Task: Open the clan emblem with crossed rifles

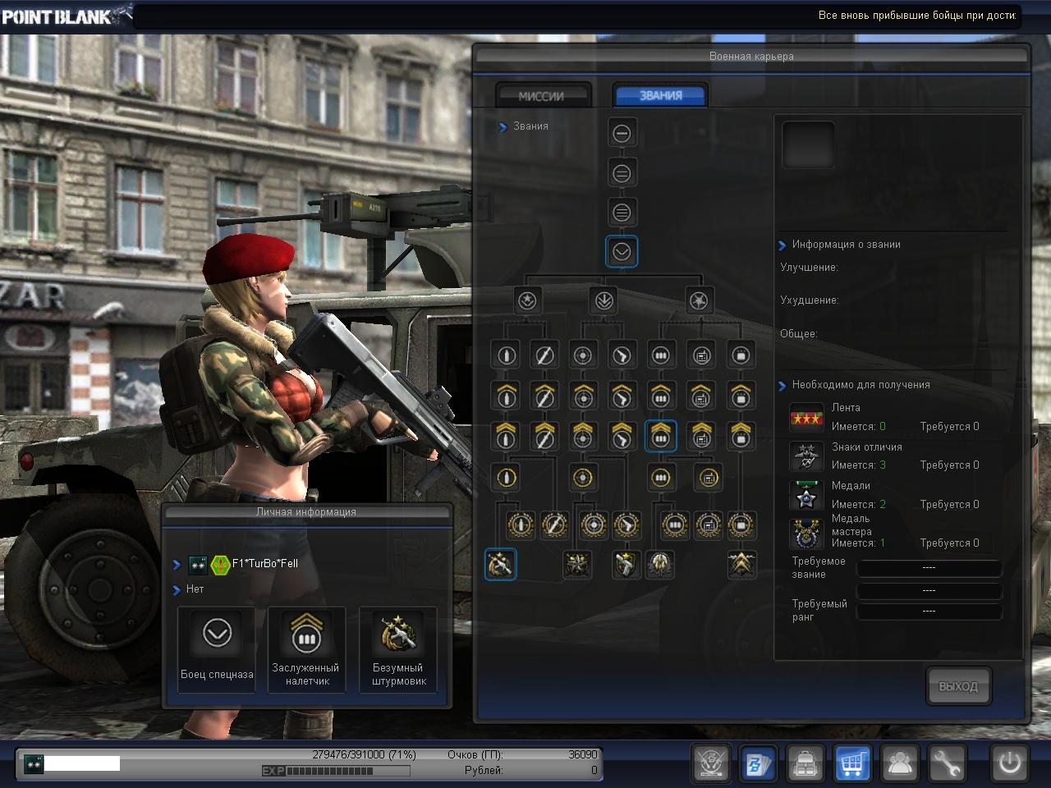Action: click(x=711, y=764)
